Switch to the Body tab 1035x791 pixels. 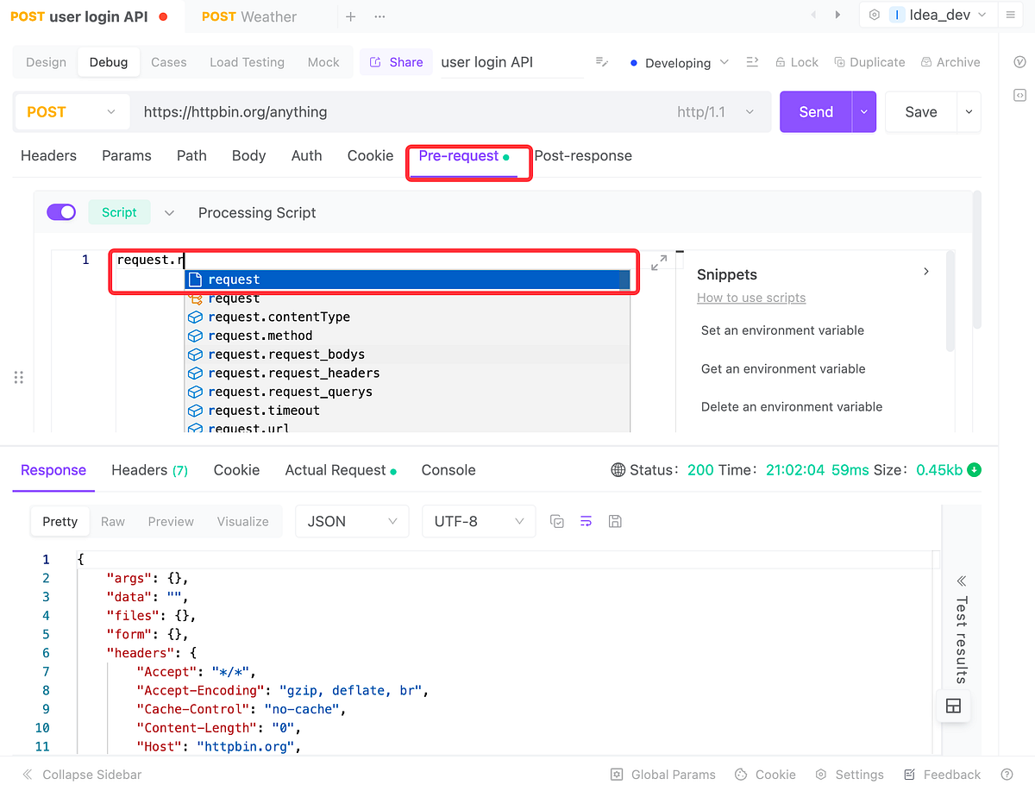click(248, 155)
